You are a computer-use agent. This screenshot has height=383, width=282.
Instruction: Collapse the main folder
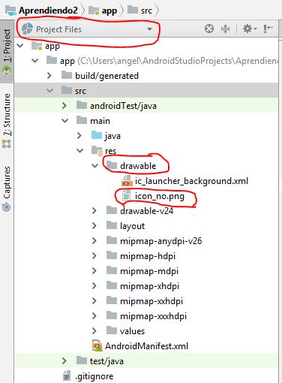65,121
